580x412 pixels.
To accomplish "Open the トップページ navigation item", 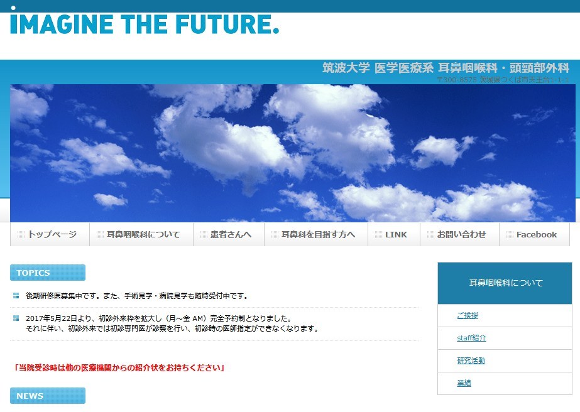I will (x=50, y=235).
